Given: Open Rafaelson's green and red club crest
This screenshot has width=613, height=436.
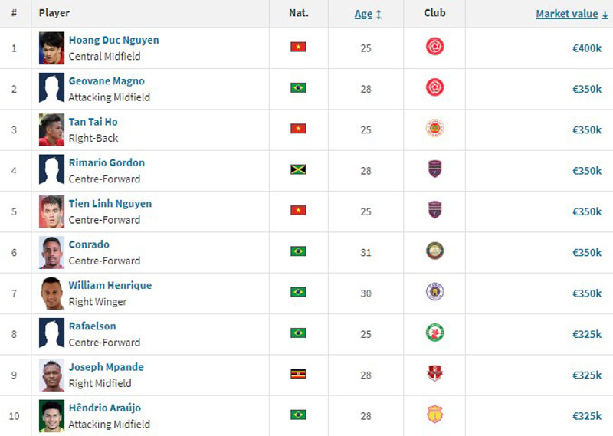Looking at the screenshot, I should (x=434, y=333).
